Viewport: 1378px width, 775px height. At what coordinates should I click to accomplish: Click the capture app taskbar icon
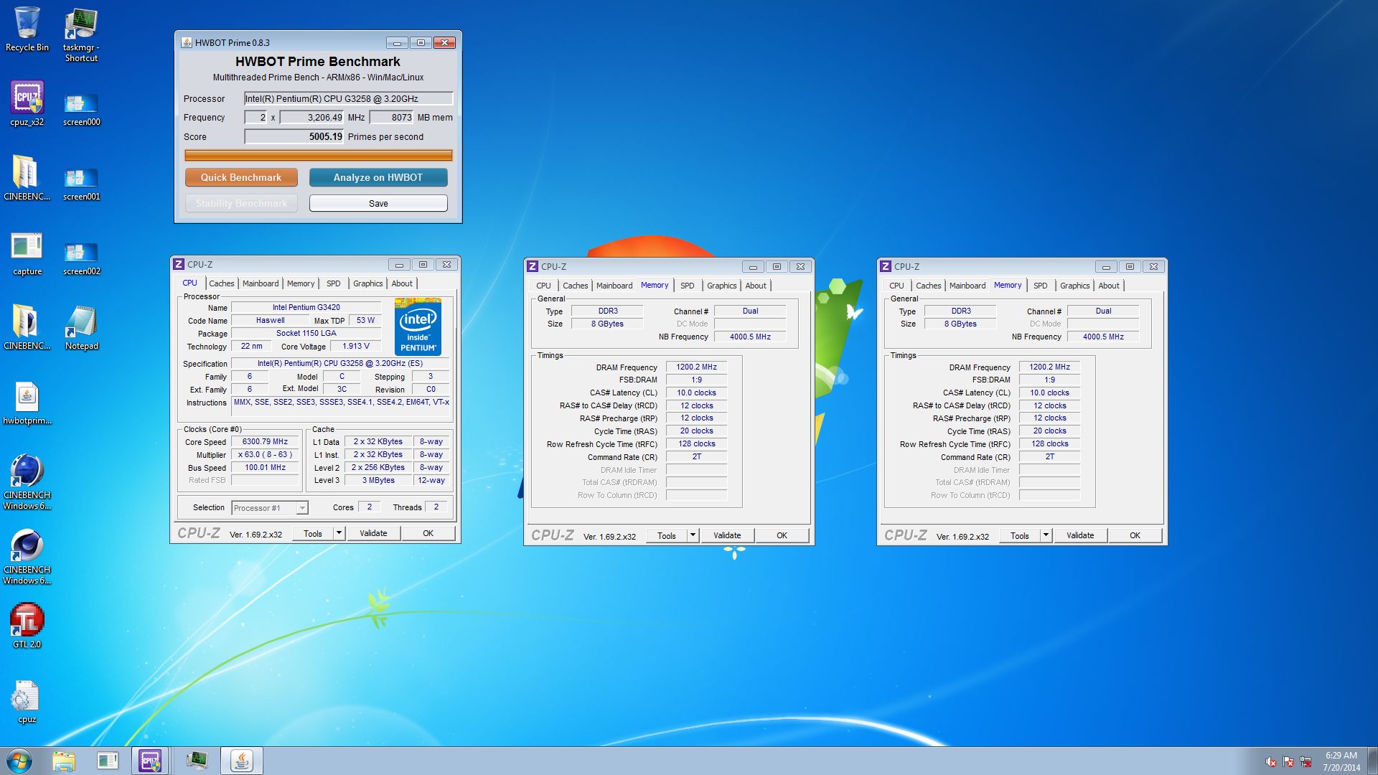pos(108,761)
